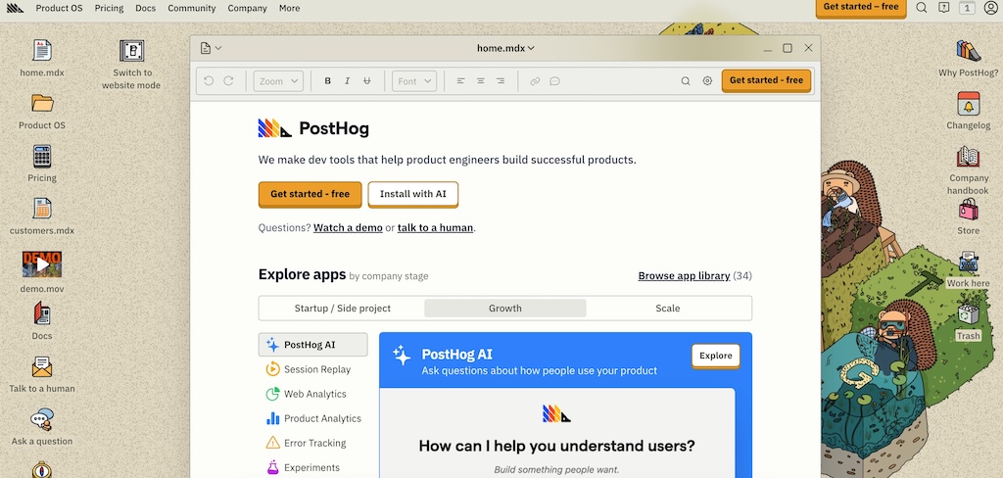
Task: Select the Startup / Side project tab
Action: pos(342,309)
